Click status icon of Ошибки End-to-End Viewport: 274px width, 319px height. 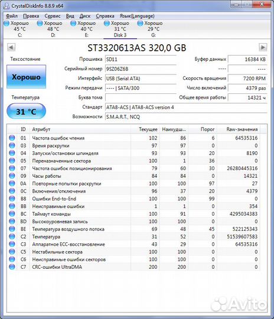coord(12,198)
